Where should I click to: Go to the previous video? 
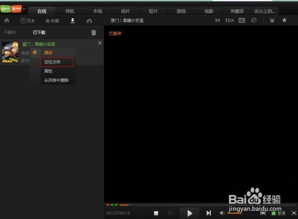coord(170,213)
